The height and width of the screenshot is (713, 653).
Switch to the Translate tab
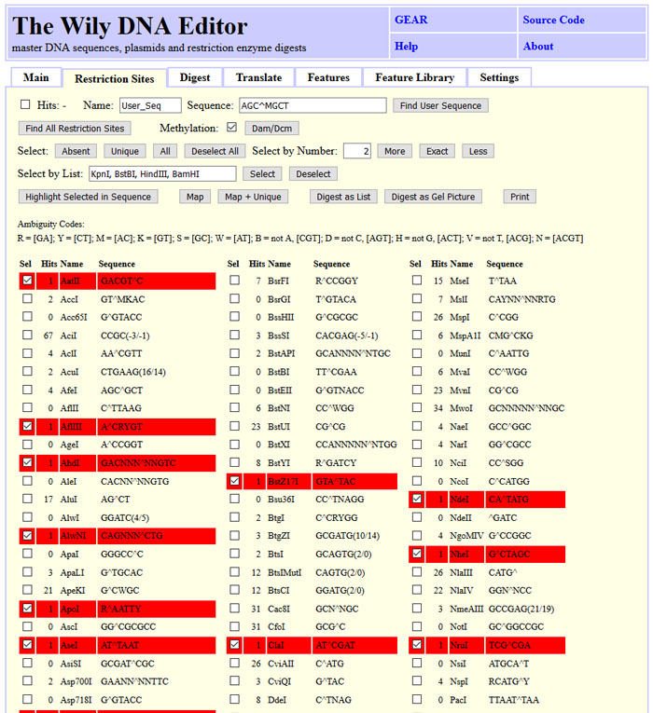(x=258, y=77)
